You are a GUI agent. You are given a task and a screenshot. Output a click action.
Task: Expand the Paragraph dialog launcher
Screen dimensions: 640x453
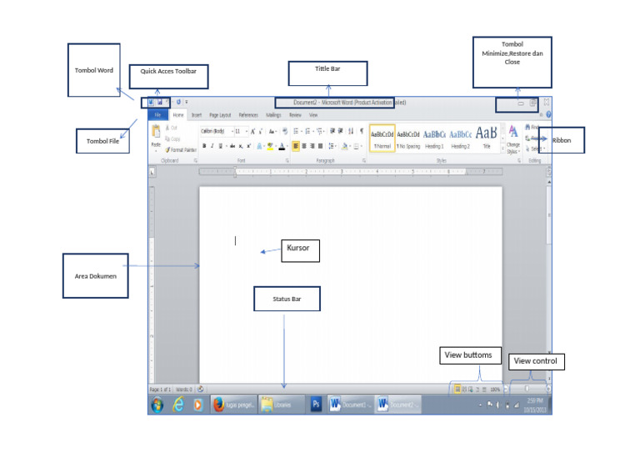pyautogui.click(x=363, y=161)
